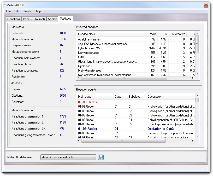Viewport: 213px width, 176px height.
Task: Click Reaction counts horizontal scrollbar right arrow
Action: pos(193,140)
